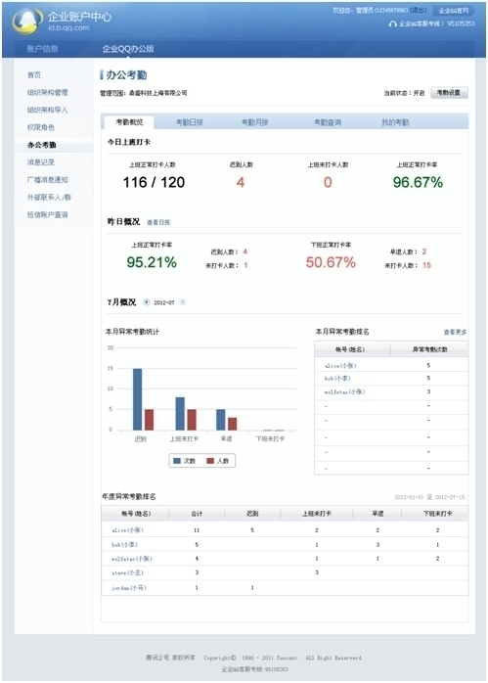The width and height of the screenshot is (488, 683).
Task: Click the 15 value next to 未打卡人数
Action: coord(426,265)
